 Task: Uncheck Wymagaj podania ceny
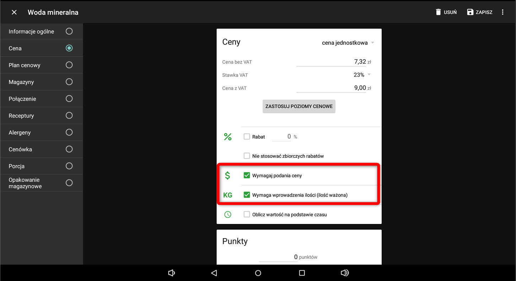click(x=247, y=175)
